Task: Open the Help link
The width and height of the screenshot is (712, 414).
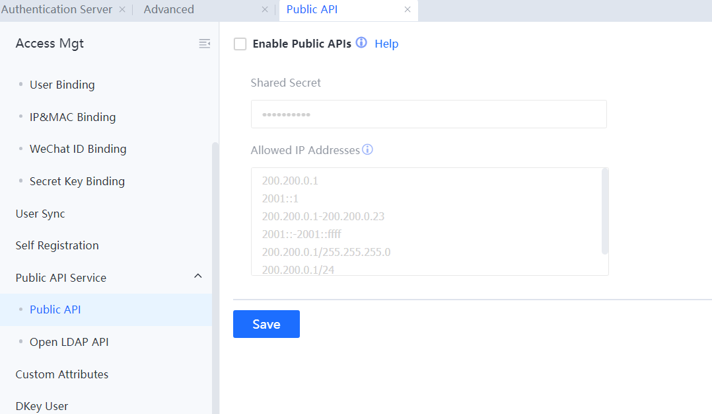Action: point(386,44)
